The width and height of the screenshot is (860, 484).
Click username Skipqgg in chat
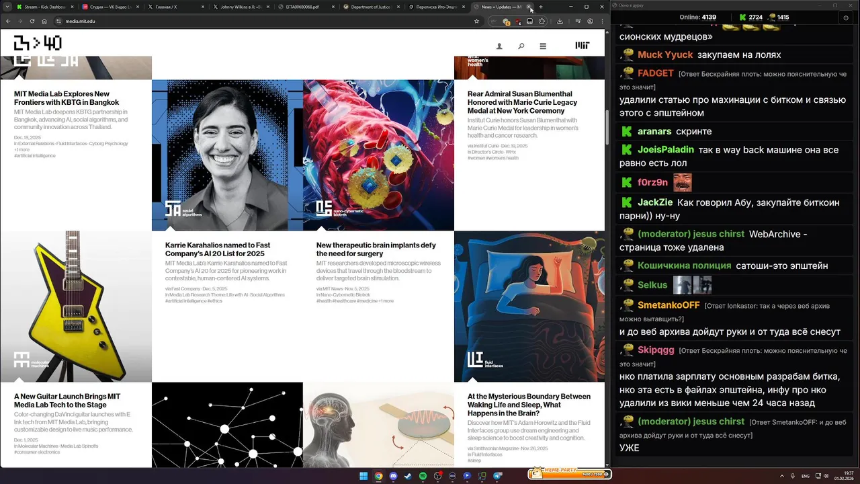(656, 350)
